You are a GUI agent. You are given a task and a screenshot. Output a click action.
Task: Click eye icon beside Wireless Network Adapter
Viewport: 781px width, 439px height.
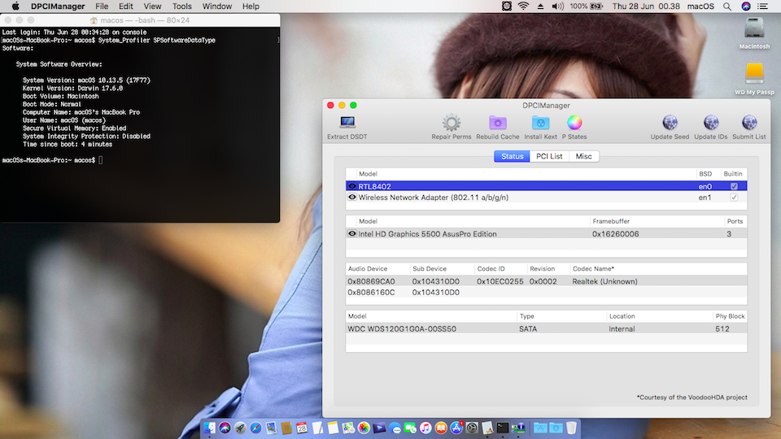[352, 198]
